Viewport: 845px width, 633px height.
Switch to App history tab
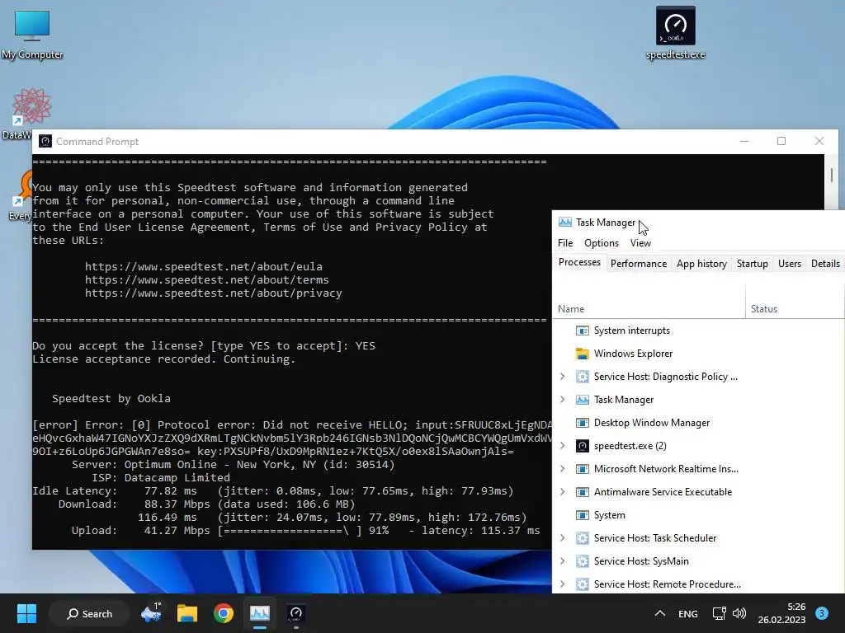701,264
